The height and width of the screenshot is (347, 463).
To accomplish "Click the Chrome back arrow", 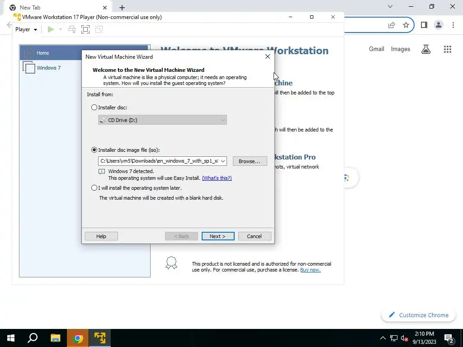I will point(9,25).
